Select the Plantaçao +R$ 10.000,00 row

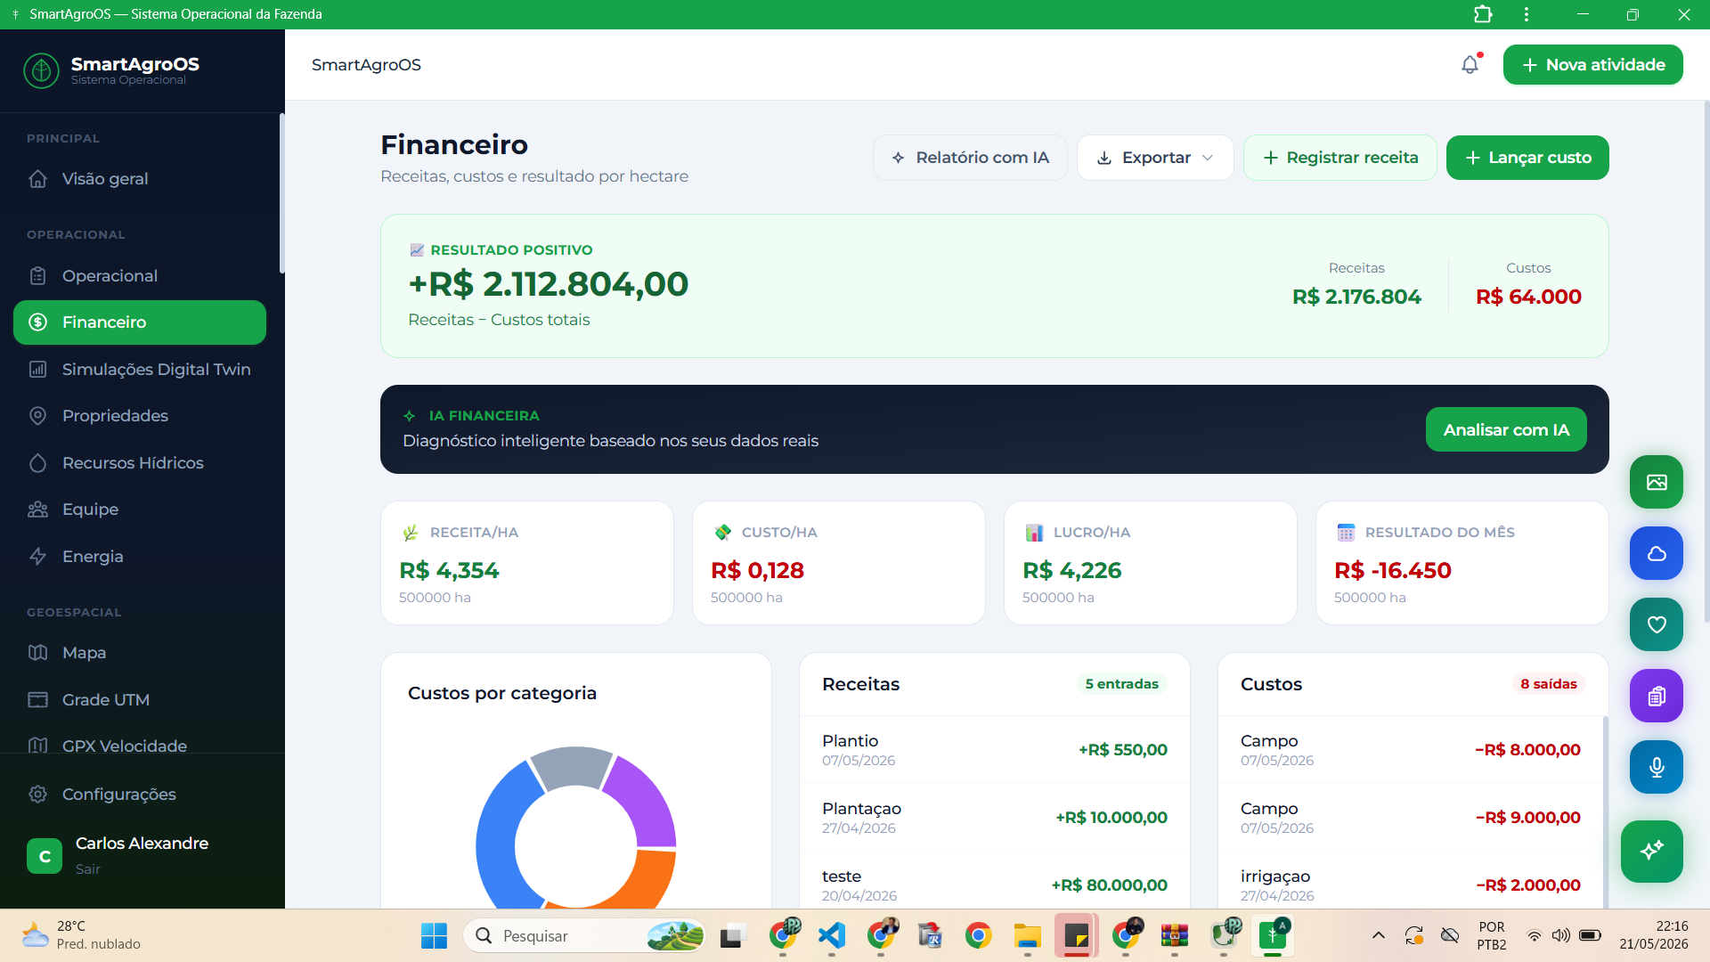tap(995, 818)
